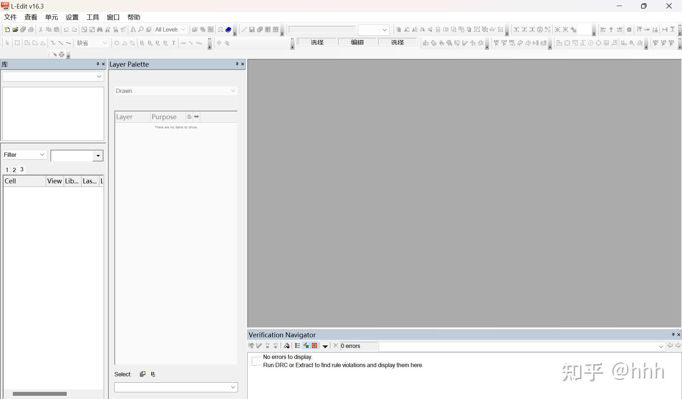Expand the Filter dropdown in library panel
This screenshot has width=682, height=399.
[x=25, y=155]
